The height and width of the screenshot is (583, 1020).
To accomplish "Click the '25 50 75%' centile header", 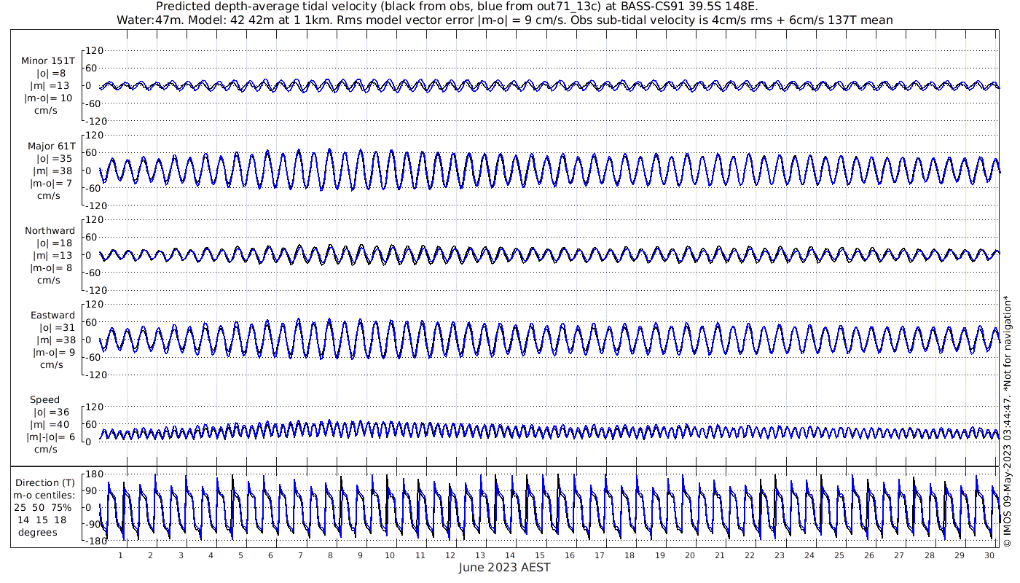I will 44,508.
